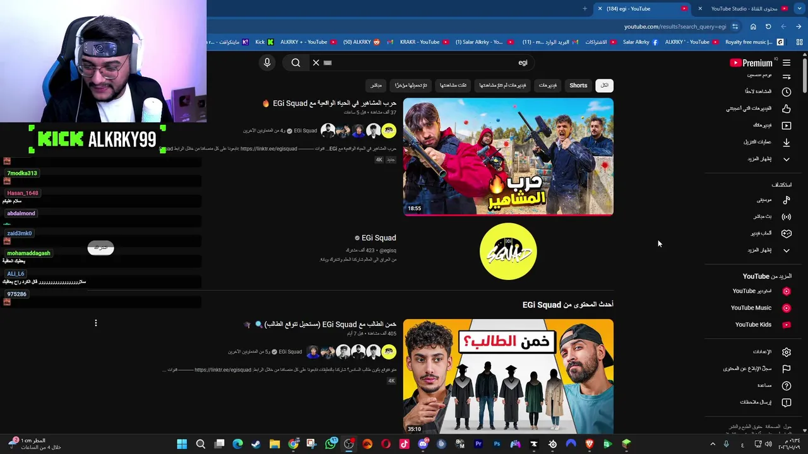The width and height of the screenshot is (808, 454).
Task: Clear the search text with the X
Action: click(x=316, y=62)
